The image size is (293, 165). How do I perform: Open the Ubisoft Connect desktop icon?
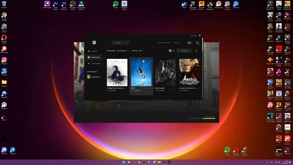[x=227, y=5]
